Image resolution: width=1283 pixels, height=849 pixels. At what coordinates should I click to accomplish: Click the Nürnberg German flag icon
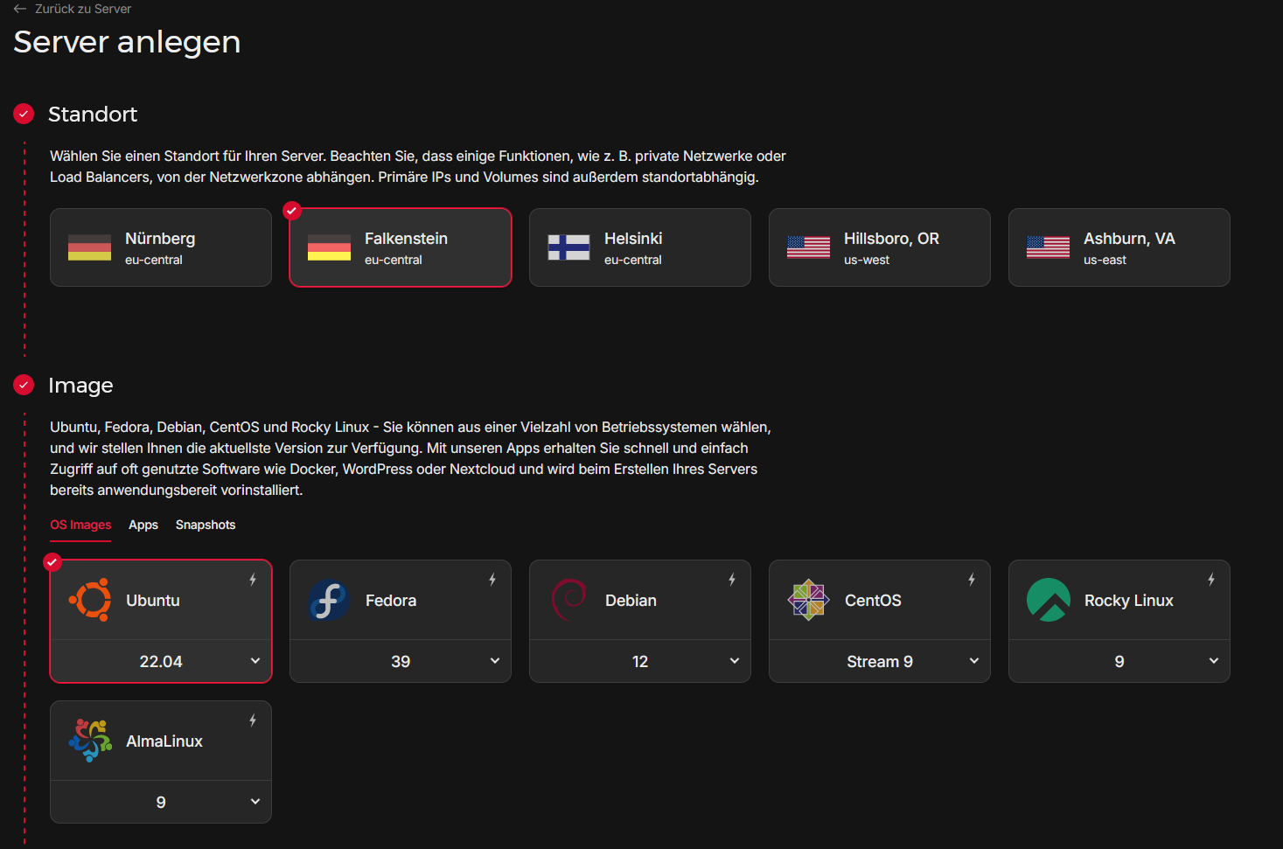coord(89,247)
